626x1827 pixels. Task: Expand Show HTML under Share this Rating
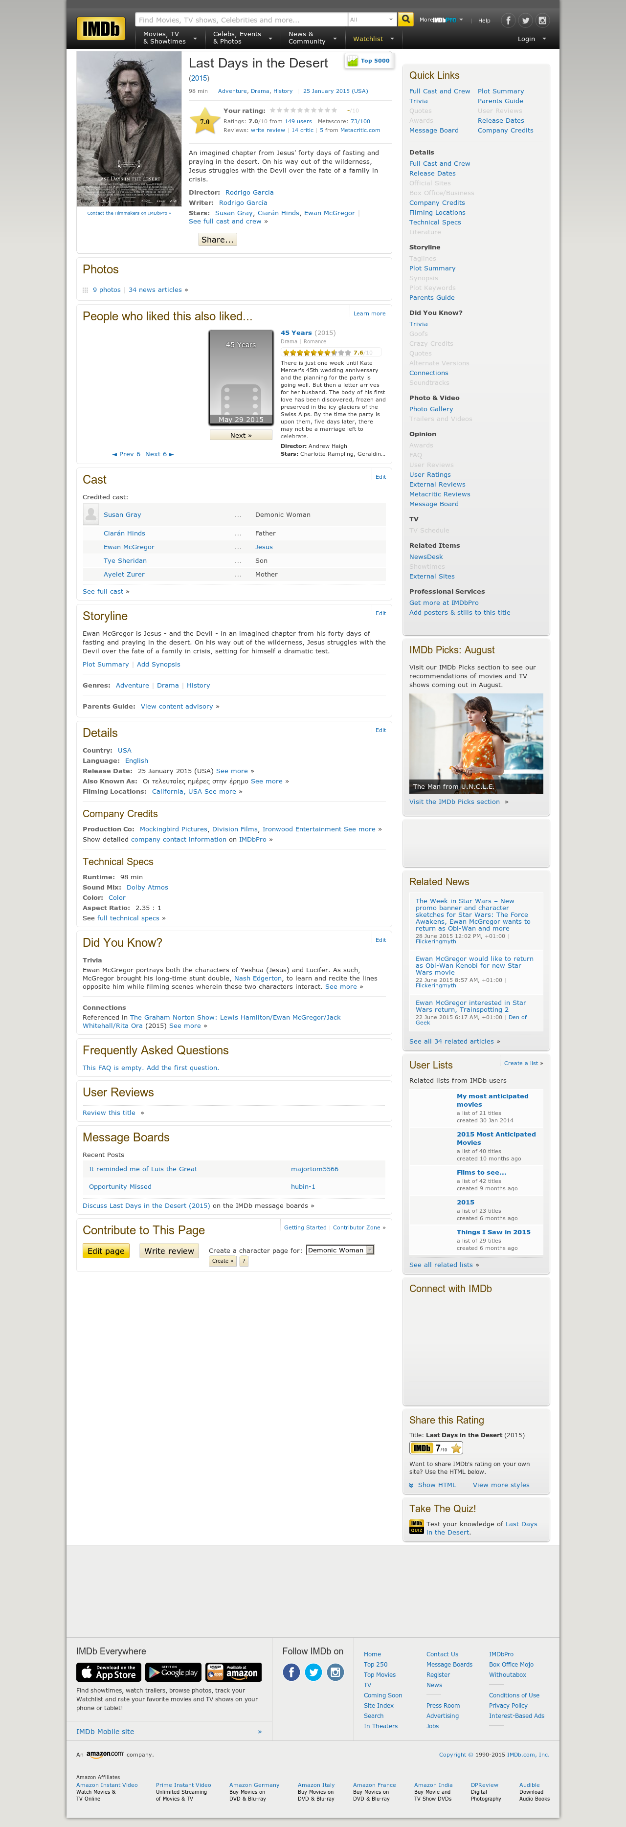(437, 1485)
